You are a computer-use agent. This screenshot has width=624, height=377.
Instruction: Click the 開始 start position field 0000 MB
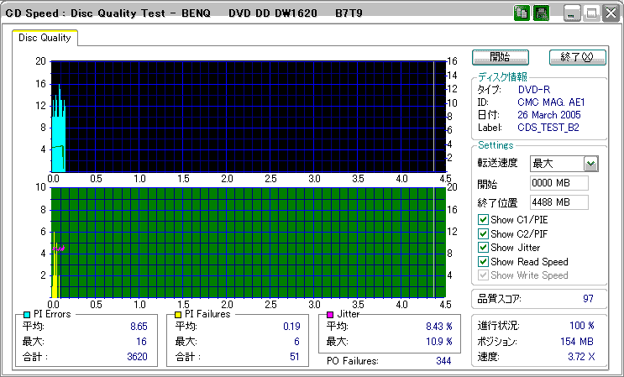(559, 183)
